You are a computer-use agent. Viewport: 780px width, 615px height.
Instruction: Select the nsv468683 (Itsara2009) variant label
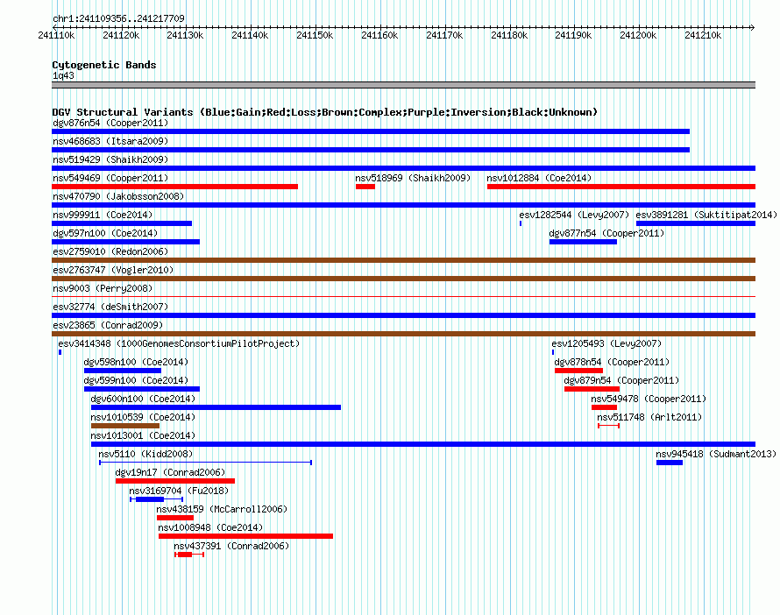(110, 141)
